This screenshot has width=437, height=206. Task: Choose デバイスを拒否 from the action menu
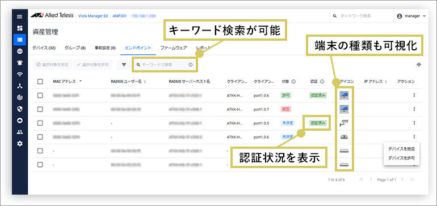point(401,149)
